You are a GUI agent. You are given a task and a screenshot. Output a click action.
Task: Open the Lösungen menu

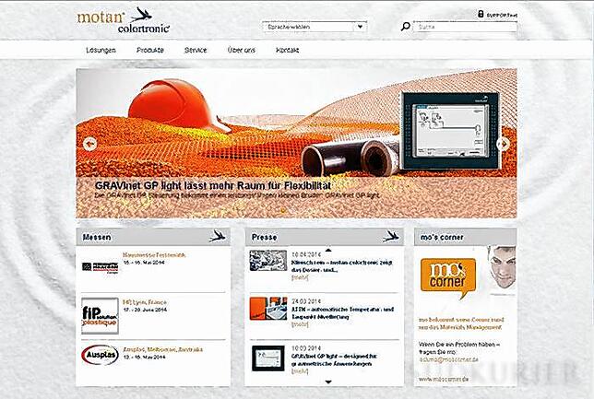pos(101,50)
